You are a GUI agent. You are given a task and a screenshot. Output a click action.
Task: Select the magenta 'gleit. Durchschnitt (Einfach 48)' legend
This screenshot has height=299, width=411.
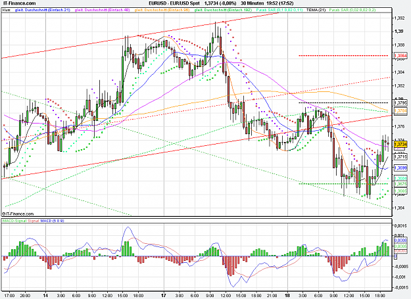point(103,10)
